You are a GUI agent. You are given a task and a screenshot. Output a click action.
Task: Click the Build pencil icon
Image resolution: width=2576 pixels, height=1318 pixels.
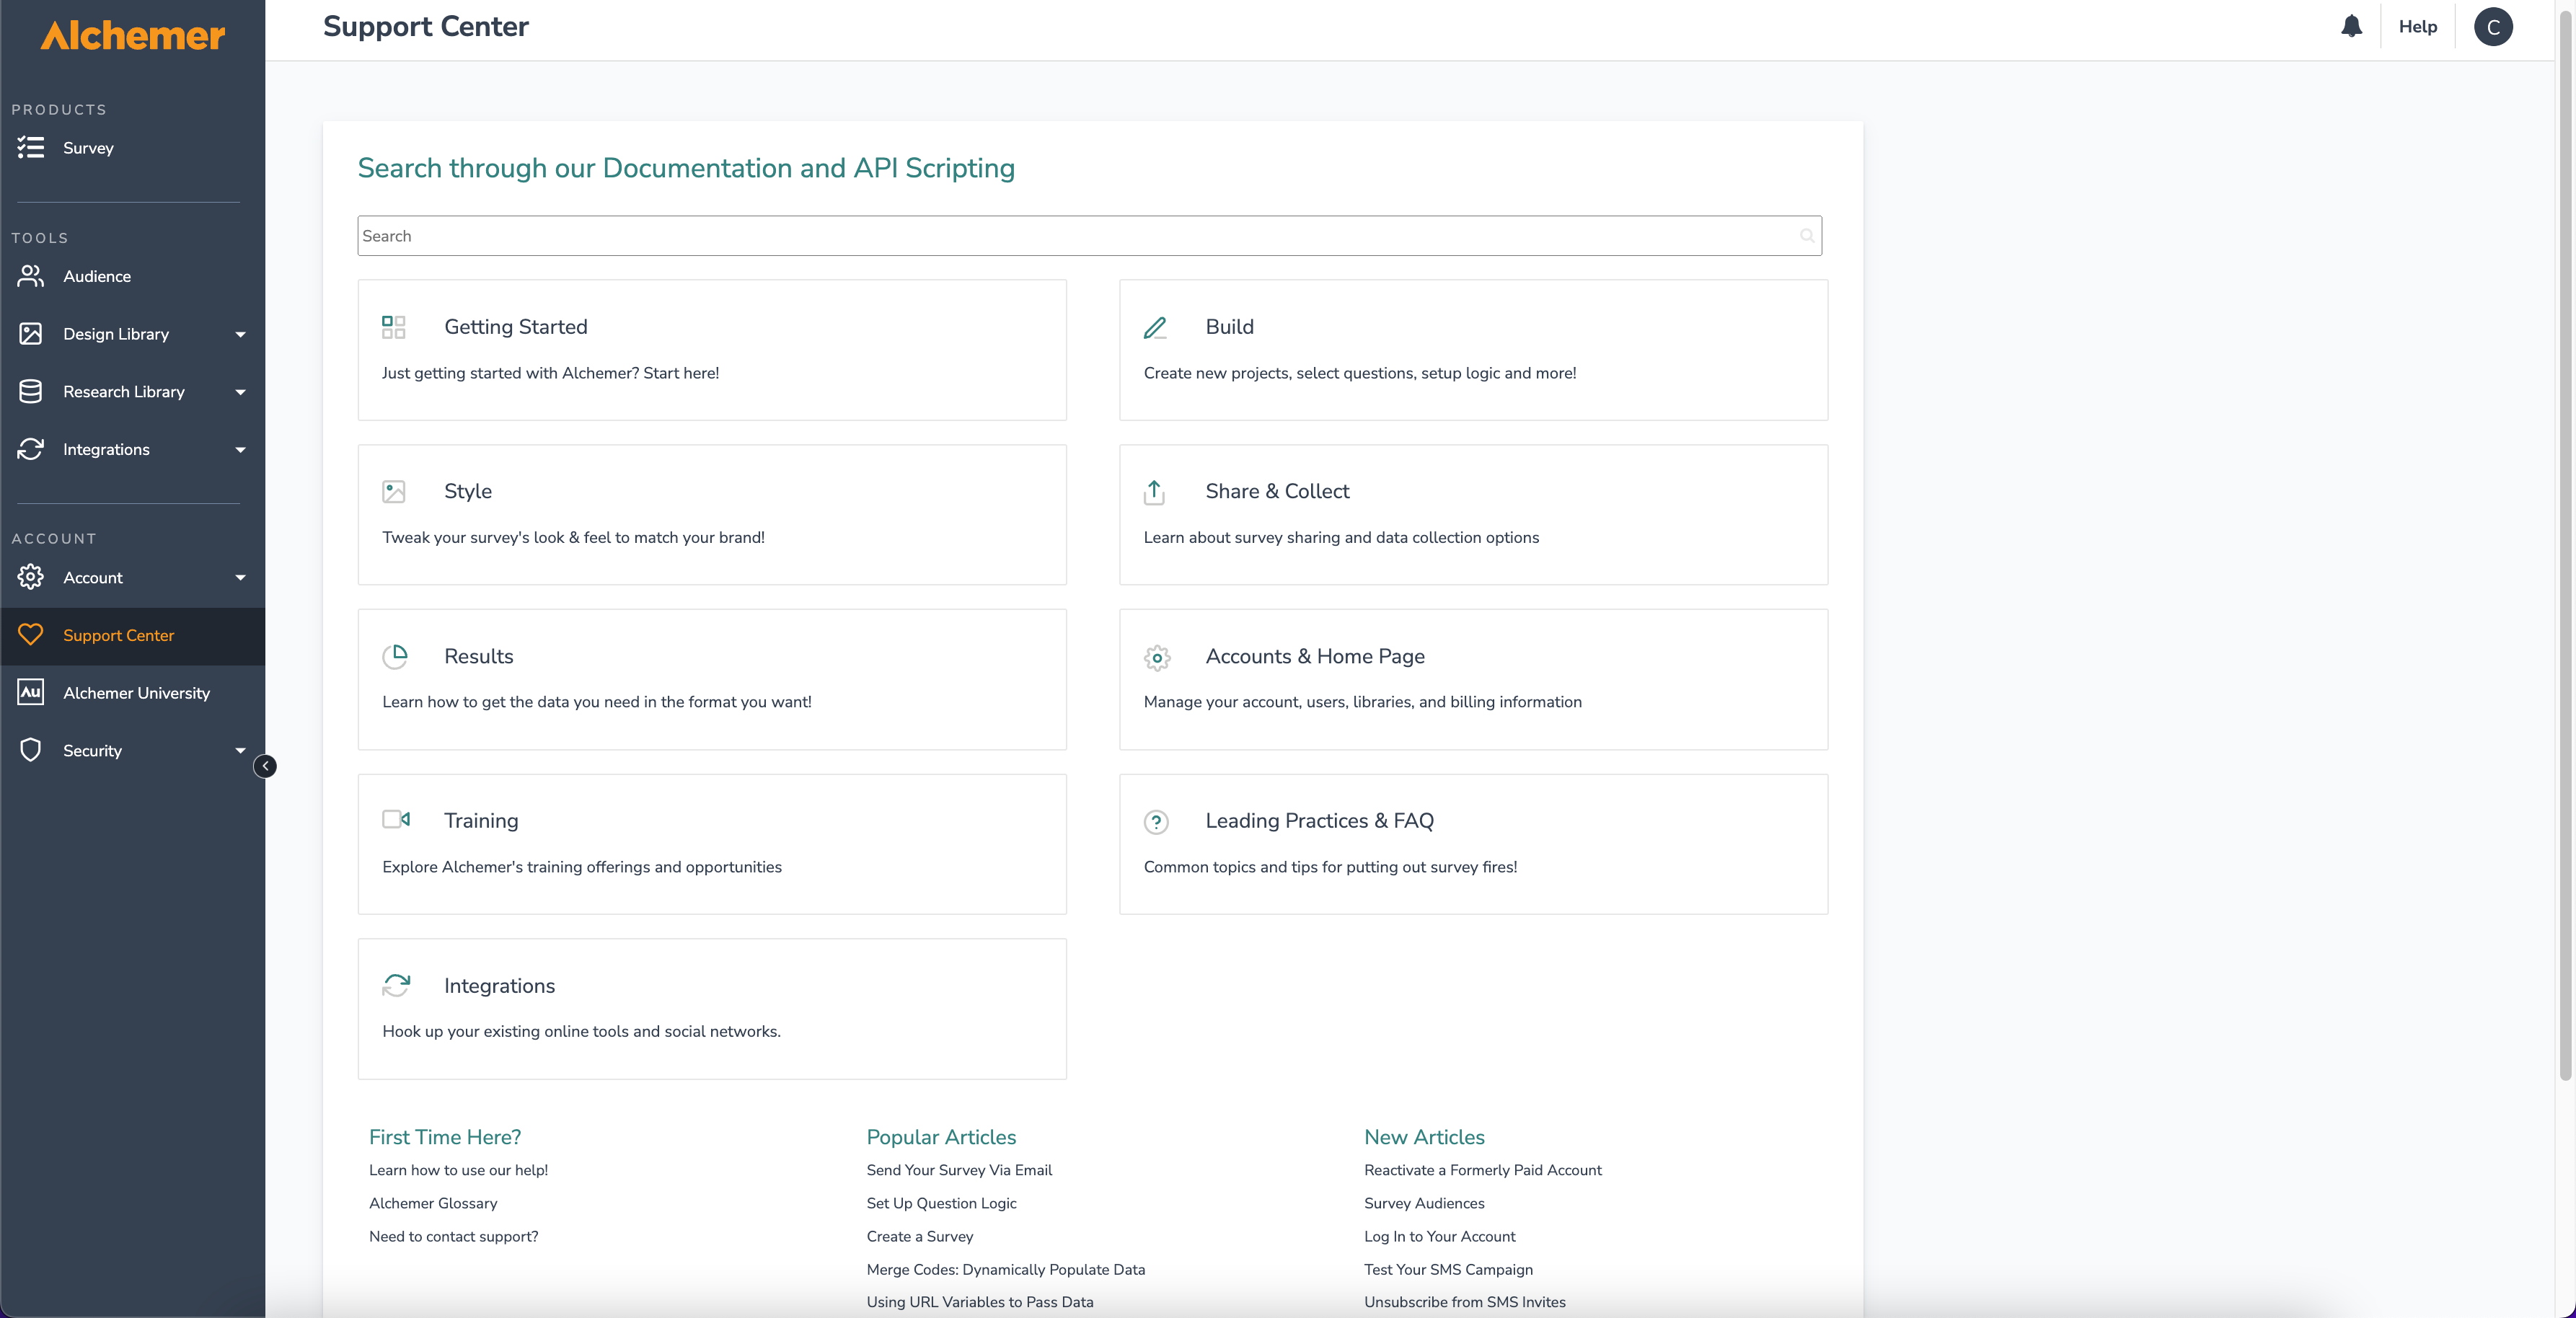coord(1155,327)
